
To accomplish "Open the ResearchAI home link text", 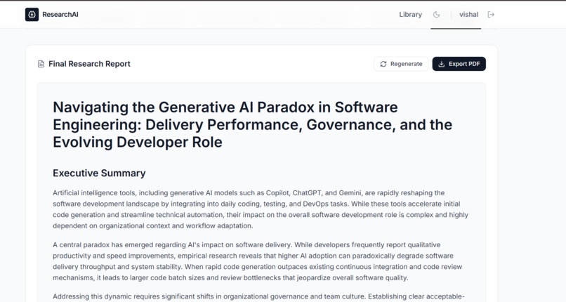I will (60, 15).
